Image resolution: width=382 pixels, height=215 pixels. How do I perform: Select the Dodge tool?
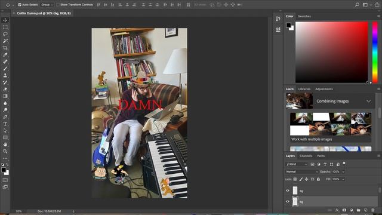coord(5,110)
